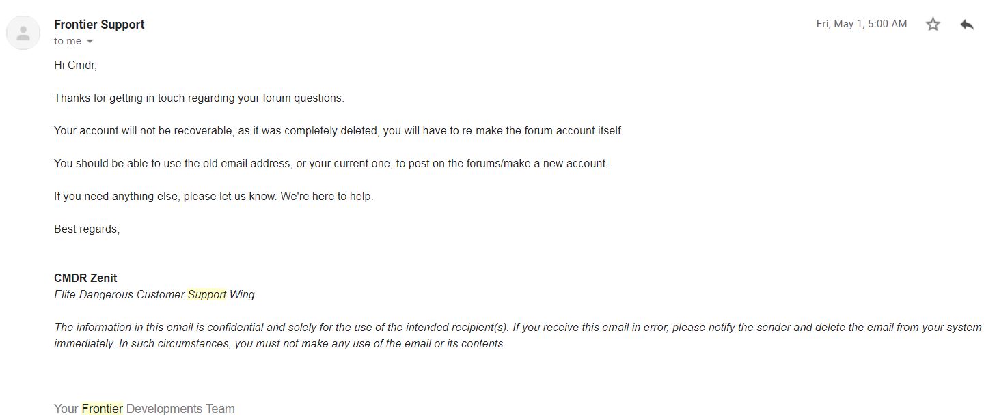
Task: Click the 'use the old email address' sentence
Action: coord(331,164)
